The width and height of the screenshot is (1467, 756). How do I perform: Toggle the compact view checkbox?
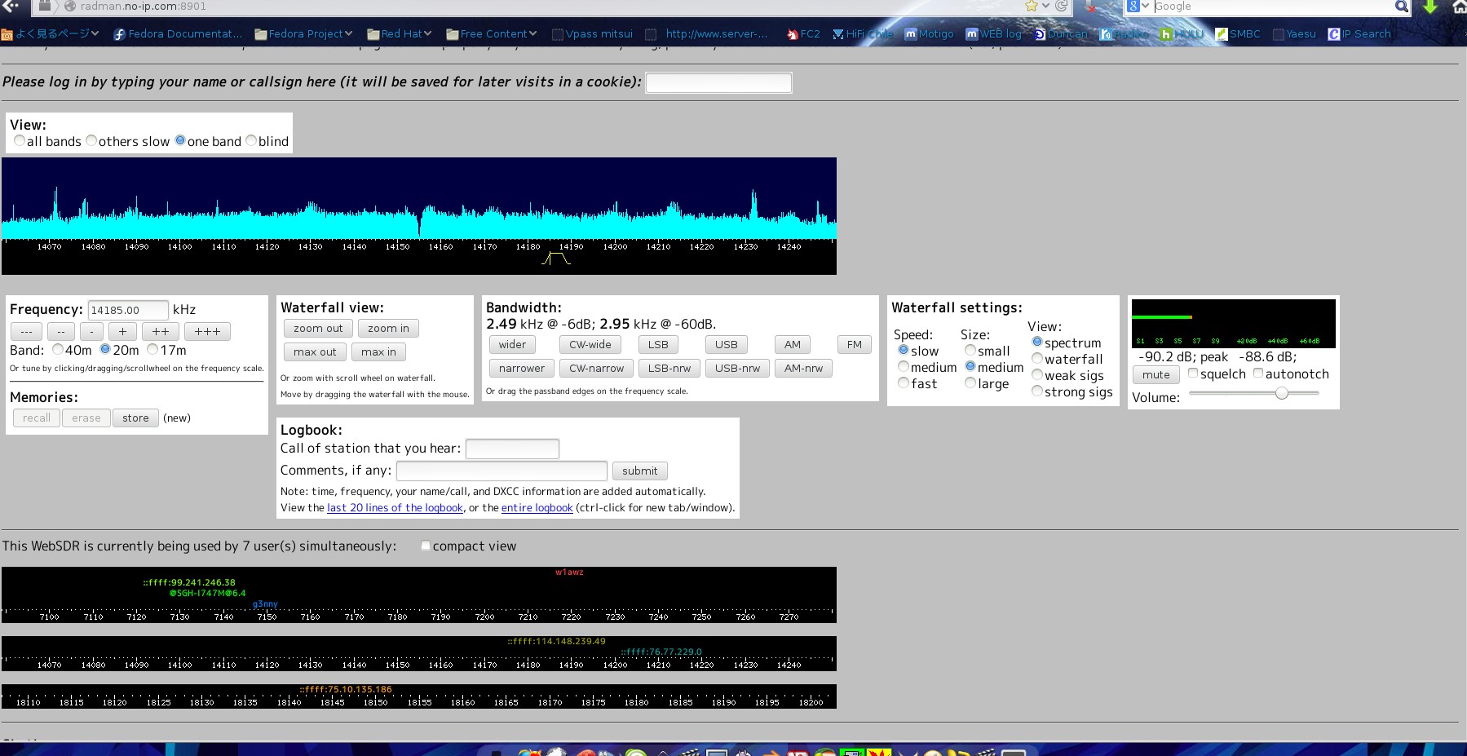click(425, 546)
